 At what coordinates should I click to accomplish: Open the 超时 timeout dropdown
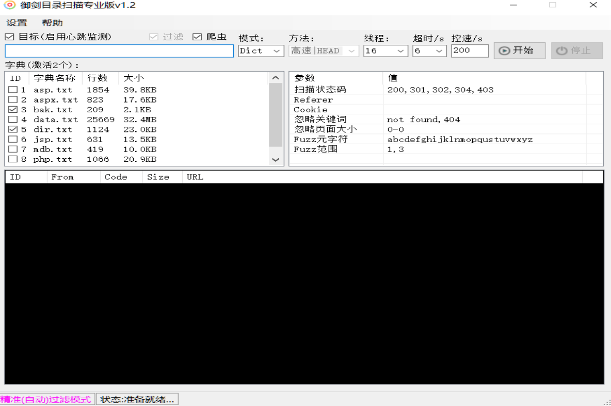point(429,50)
